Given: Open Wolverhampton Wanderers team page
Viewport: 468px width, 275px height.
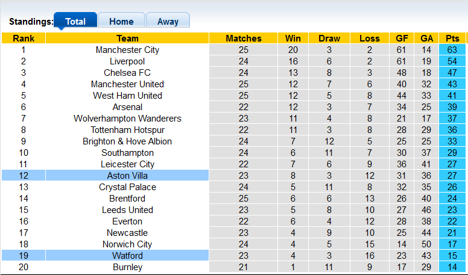Looking at the screenshot, I should pyautogui.click(x=127, y=119).
